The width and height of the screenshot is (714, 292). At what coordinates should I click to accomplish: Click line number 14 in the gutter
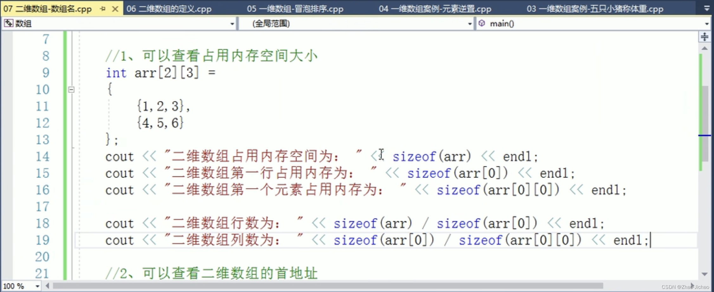pos(42,156)
